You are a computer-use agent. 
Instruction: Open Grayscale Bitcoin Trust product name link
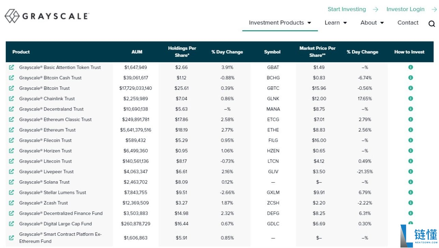(x=44, y=88)
